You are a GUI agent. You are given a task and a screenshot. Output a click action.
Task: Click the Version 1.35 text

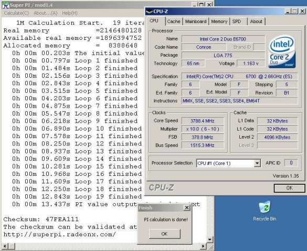pyautogui.click(x=286, y=176)
